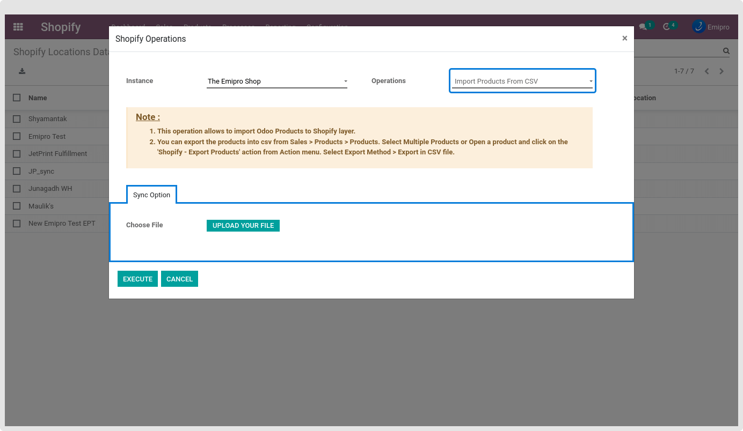The image size is (743, 431).
Task: Tick the New Emipro Test EPT checkbox
Action: [17, 224]
